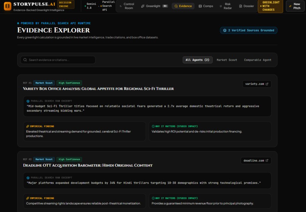This screenshot has width=306, height=212.
Task: Click the Why It Matters info icon in REF #1
Action: coord(153,126)
